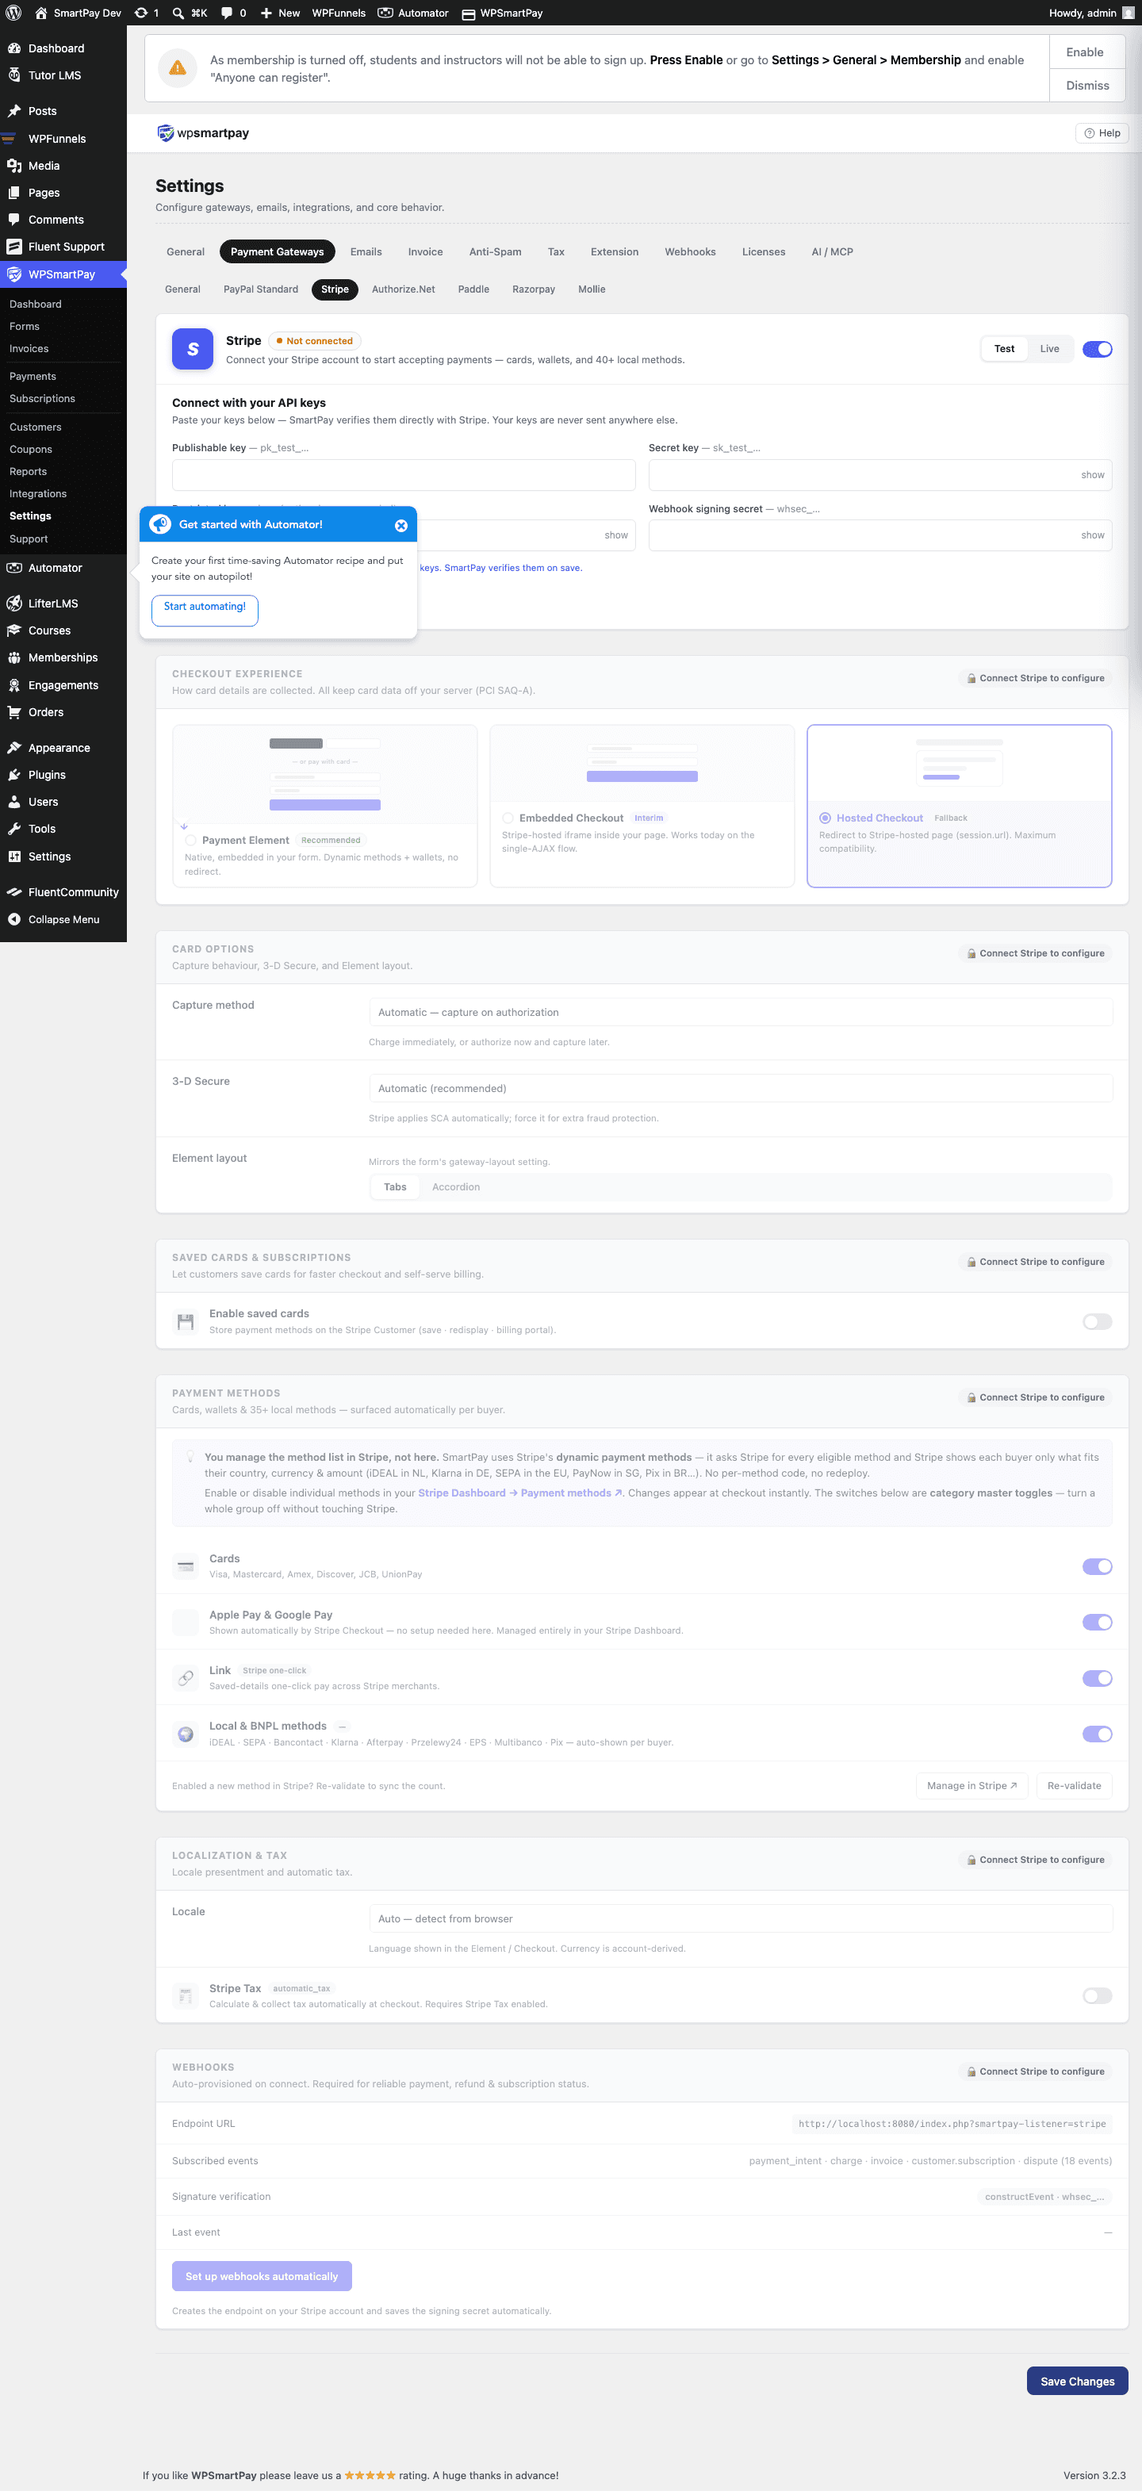Open LifterLMS rocket icon in sidebar
The width and height of the screenshot is (1142, 2491).
(14, 604)
